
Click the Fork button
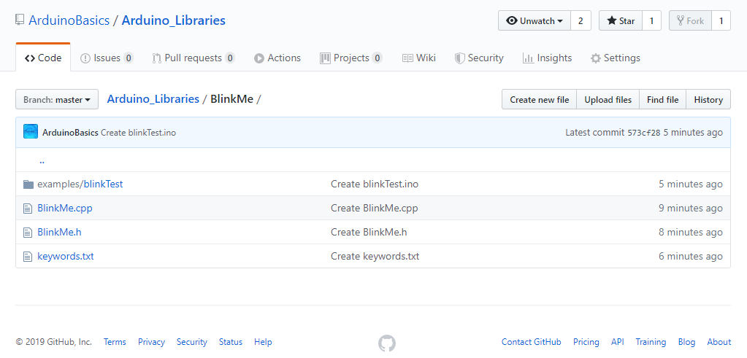click(690, 20)
